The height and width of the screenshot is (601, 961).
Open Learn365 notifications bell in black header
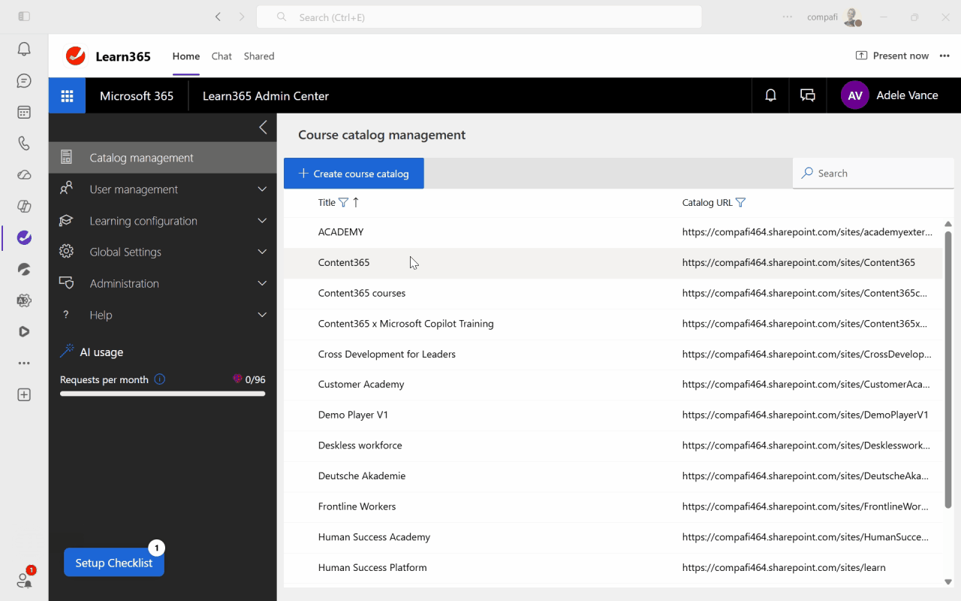770,95
